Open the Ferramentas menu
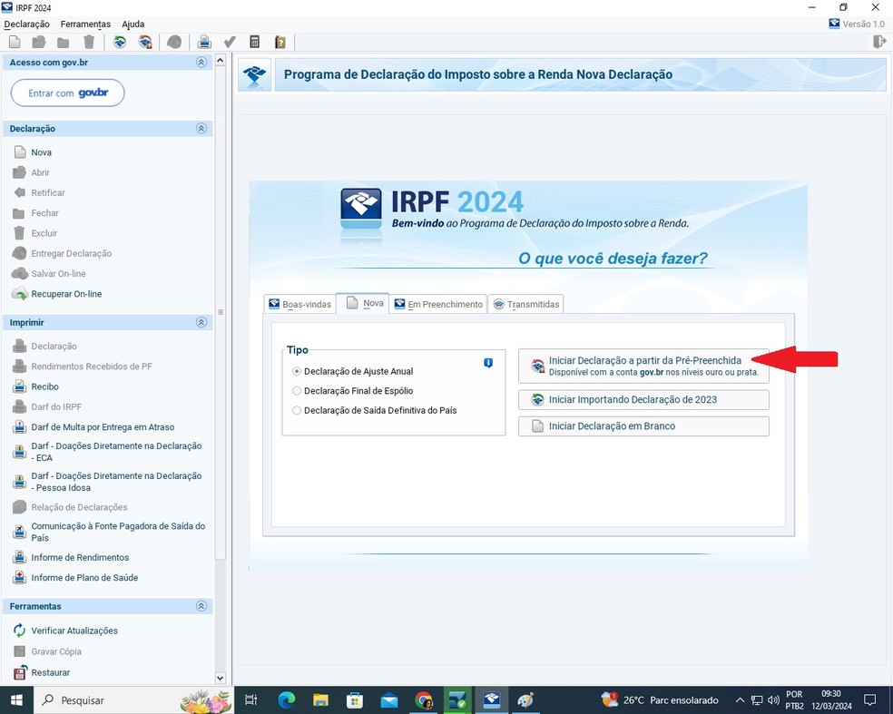 click(85, 24)
